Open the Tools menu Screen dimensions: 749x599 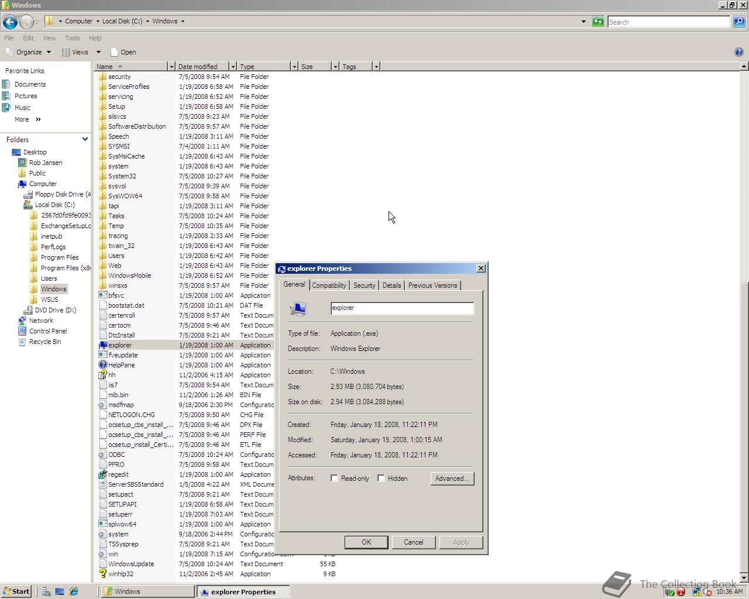[73, 38]
